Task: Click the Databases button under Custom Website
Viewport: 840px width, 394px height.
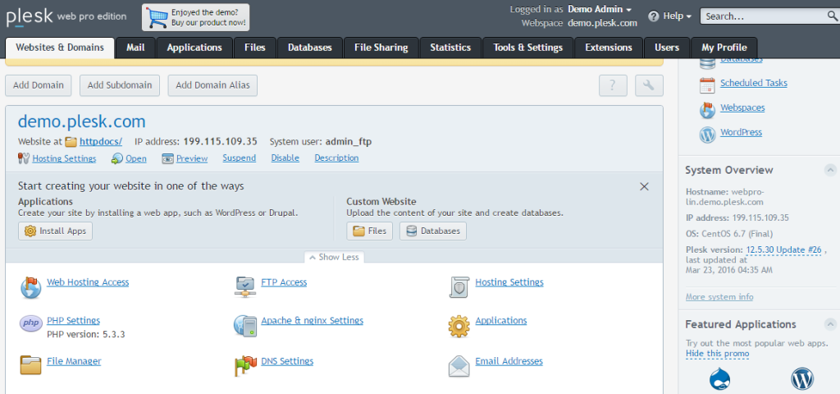Action: 433,231
